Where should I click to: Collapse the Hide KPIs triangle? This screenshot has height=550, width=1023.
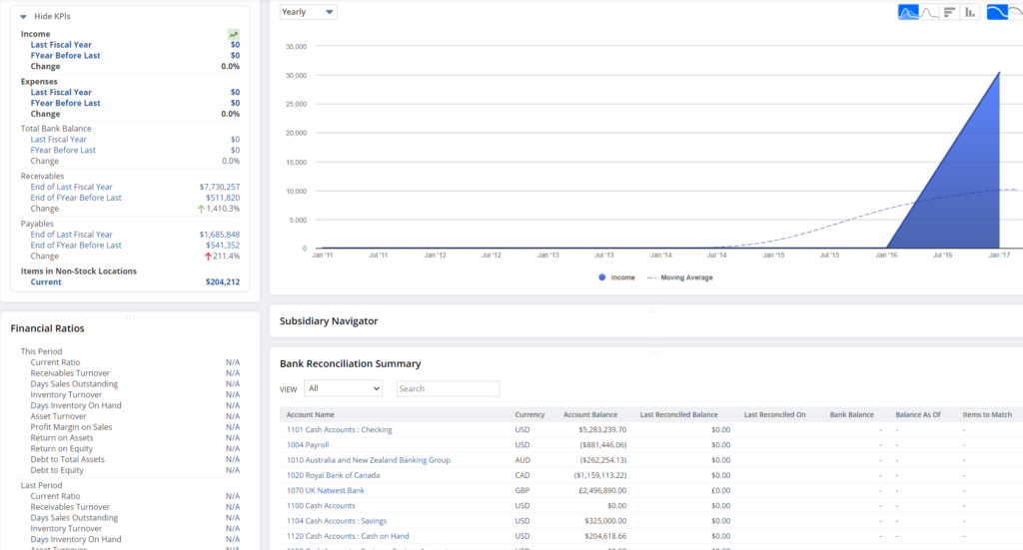[24, 16]
